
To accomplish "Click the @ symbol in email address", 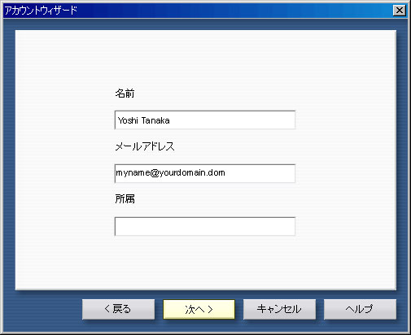I will tap(155, 173).
